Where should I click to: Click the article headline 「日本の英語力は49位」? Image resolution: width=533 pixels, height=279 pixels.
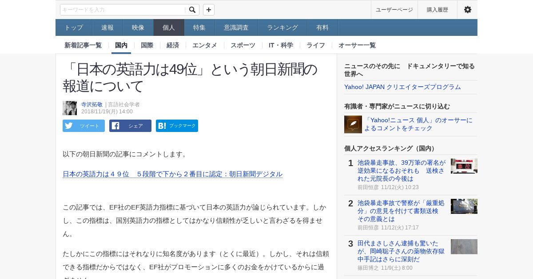point(190,77)
